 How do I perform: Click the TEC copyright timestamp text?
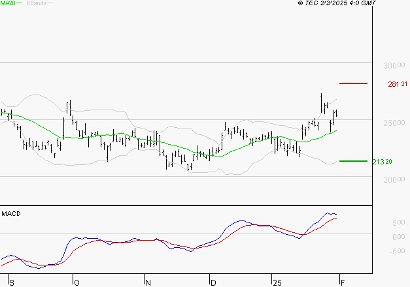coord(337,3)
